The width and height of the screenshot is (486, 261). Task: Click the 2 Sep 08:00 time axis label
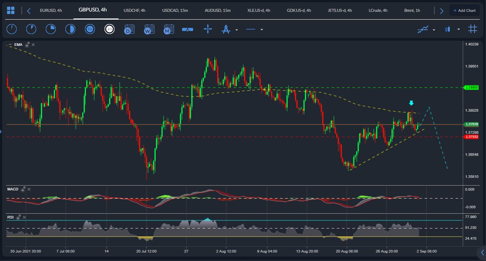click(427, 251)
